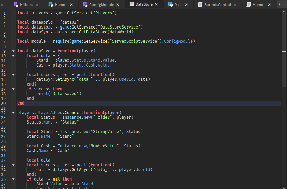The height and width of the screenshot is (189, 287).
Task: Open the Dash script tab
Action: (178, 5)
